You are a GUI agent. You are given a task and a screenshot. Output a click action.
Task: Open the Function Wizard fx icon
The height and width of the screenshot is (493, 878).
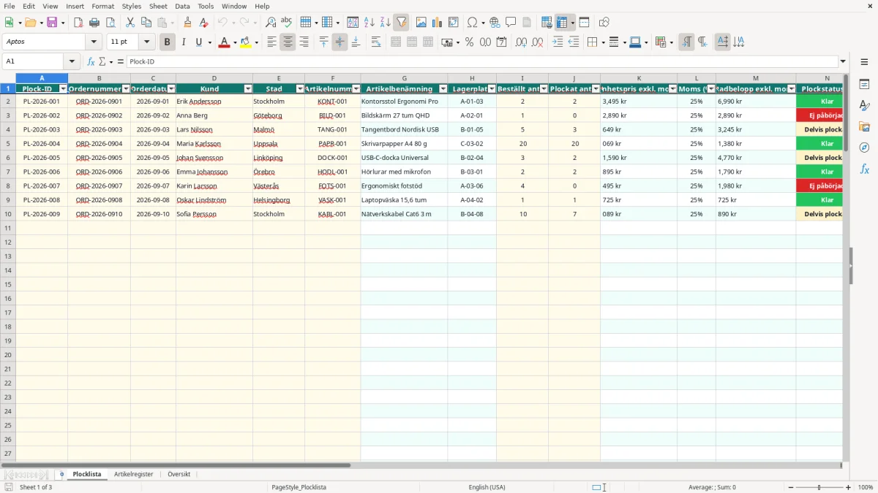click(x=91, y=61)
